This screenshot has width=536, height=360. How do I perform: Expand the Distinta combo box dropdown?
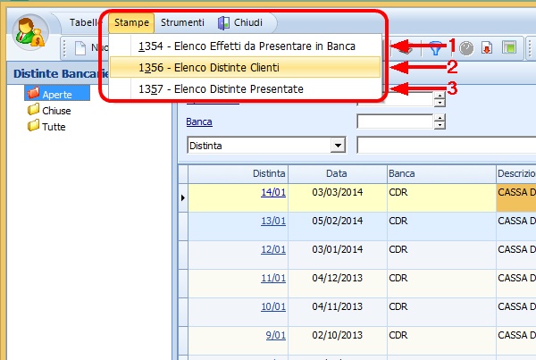[x=338, y=145]
